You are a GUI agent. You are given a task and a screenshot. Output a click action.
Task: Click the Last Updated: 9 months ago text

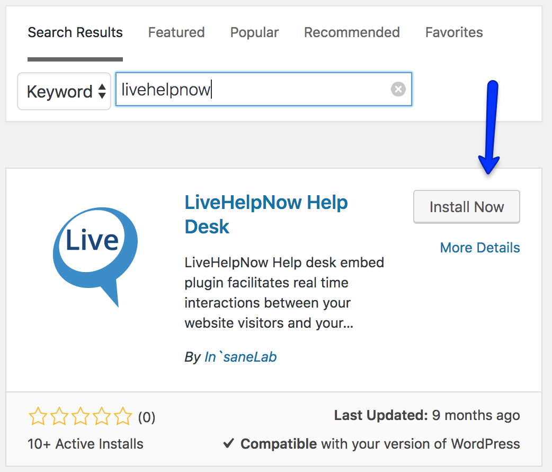pos(427,416)
